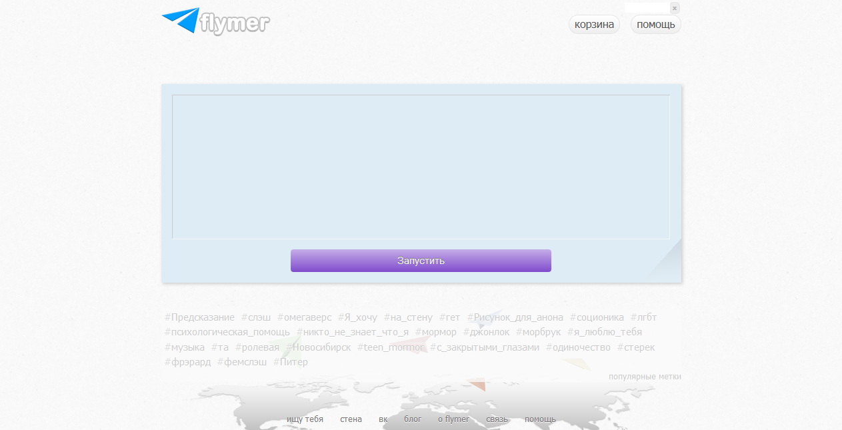Open the #Питер tag
This screenshot has height=430, width=842.
tap(291, 362)
